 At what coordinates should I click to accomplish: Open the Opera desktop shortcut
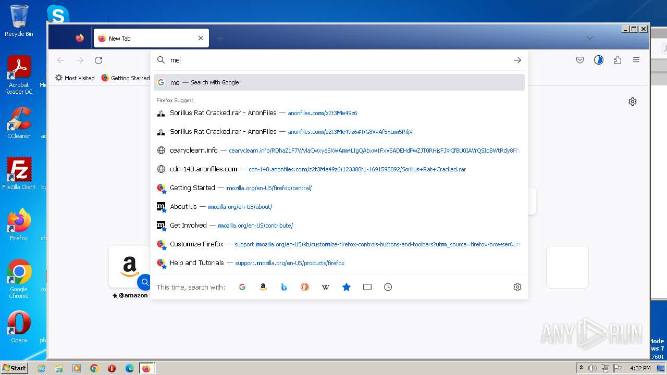[x=19, y=327]
